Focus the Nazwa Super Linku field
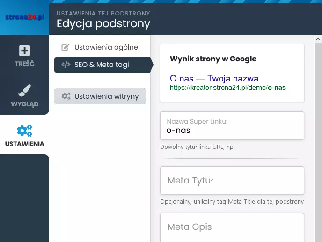 [232, 126]
